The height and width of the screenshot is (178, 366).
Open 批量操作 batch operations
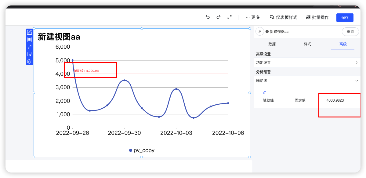pyautogui.click(x=317, y=17)
